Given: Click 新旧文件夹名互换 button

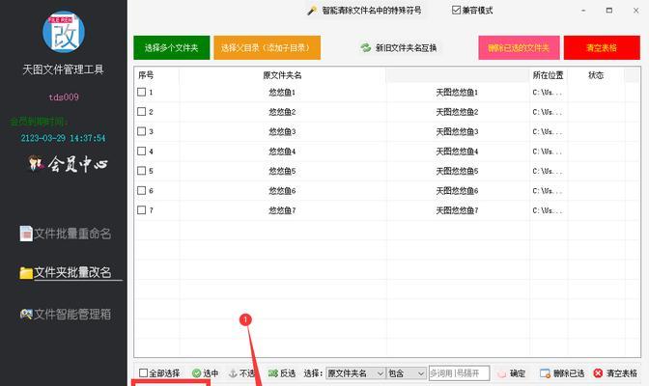Looking at the screenshot, I should tap(399, 48).
